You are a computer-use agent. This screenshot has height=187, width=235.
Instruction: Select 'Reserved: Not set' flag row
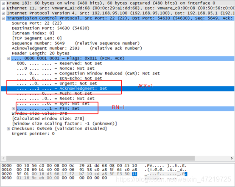tap(59, 63)
